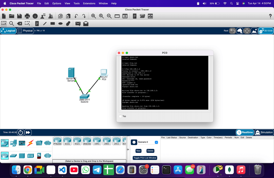Click the Power Cycle Devices reset button

click(x=21, y=132)
